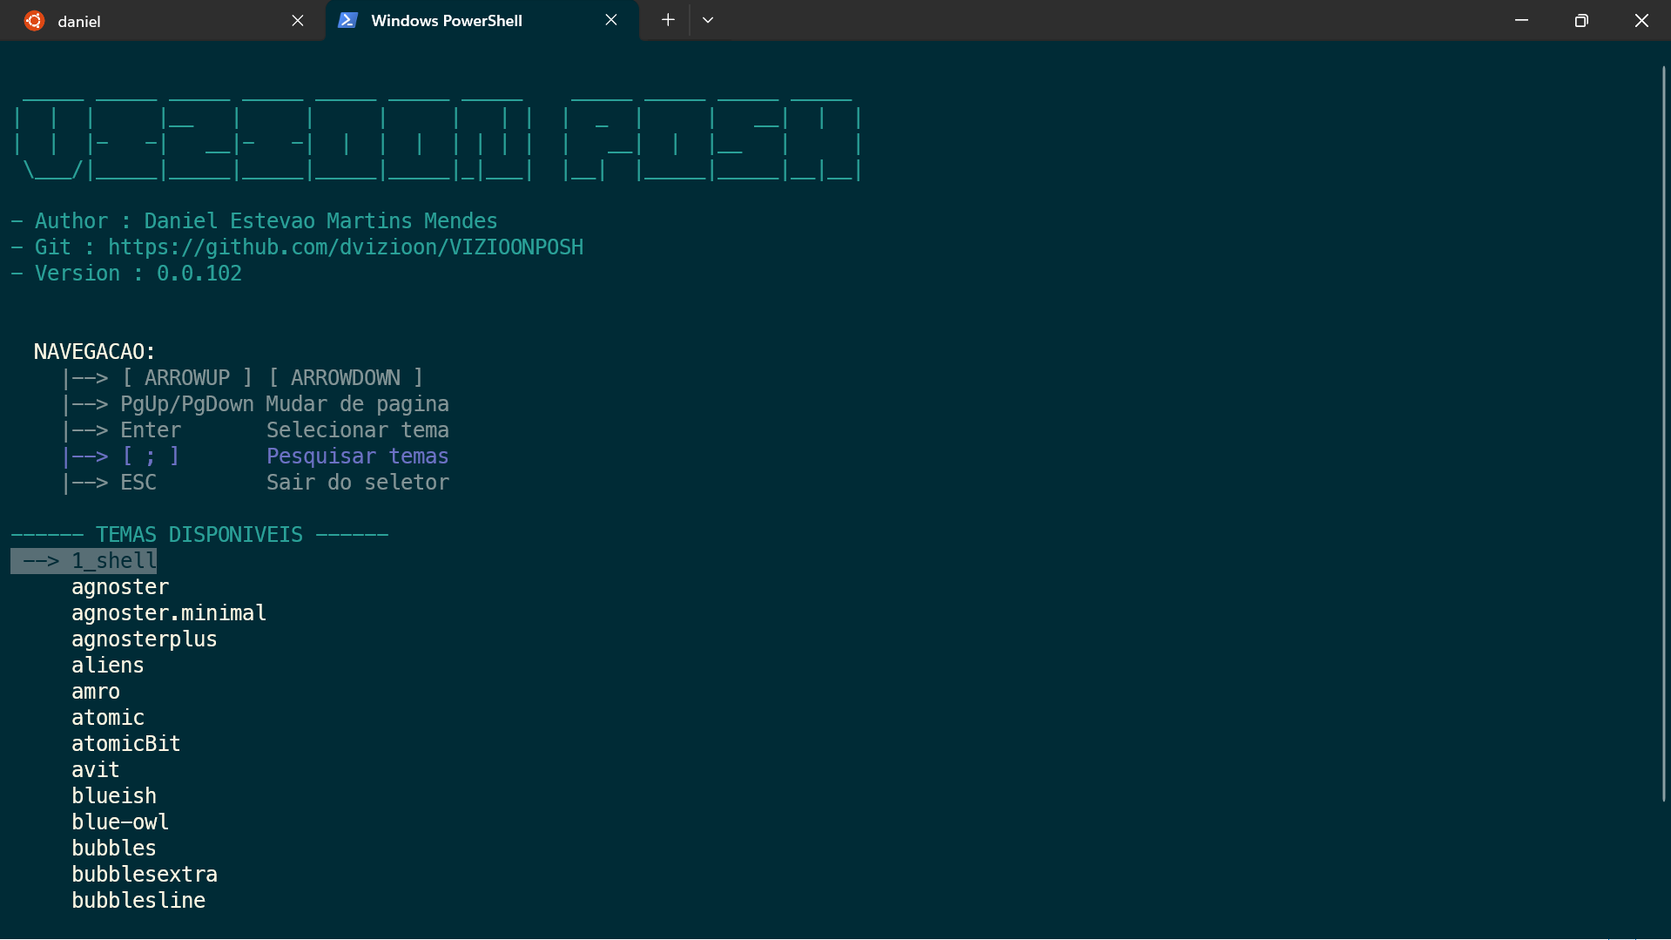Viewport: 1671px width, 940px height.
Task: Click the bubbles theme entry
Action: coord(114,849)
